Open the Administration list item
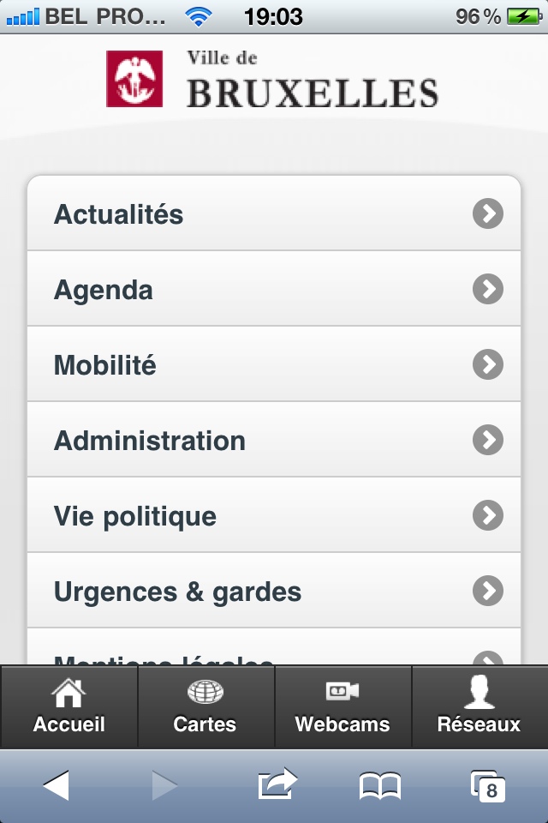Image resolution: width=548 pixels, height=823 pixels. pos(274,439)
